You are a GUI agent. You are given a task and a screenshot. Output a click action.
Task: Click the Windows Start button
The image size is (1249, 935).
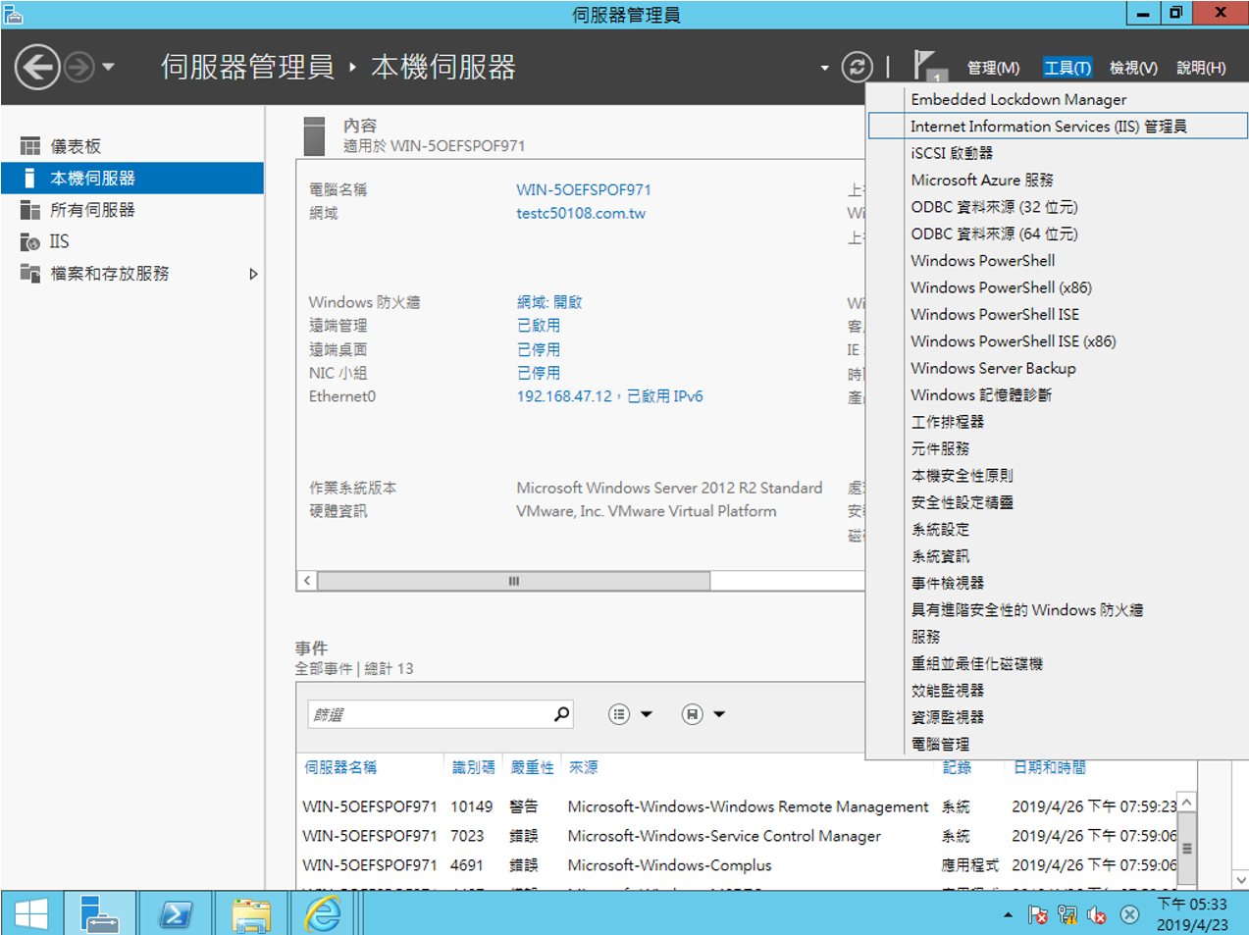pos(31,913)
